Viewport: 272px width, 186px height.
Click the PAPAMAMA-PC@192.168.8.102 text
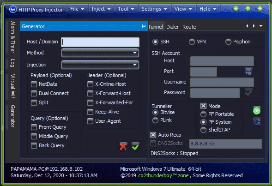(x=47, y=169)
